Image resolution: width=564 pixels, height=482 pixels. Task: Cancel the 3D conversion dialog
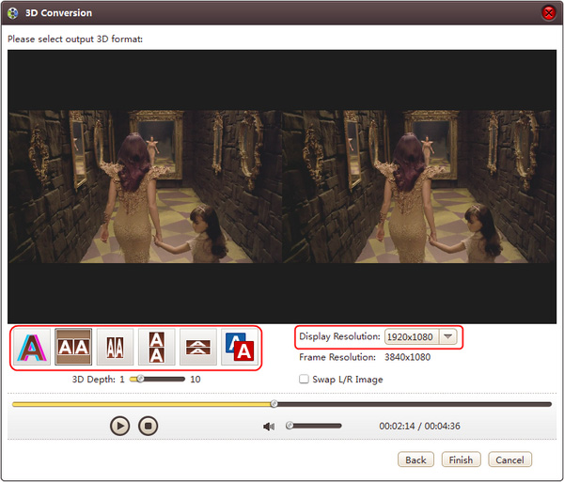click(x=509, y=459)
